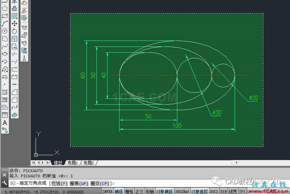290x194 pixels.
Task: Select the Explode tool
Action: pyautogui.click(x=15, y=115)
